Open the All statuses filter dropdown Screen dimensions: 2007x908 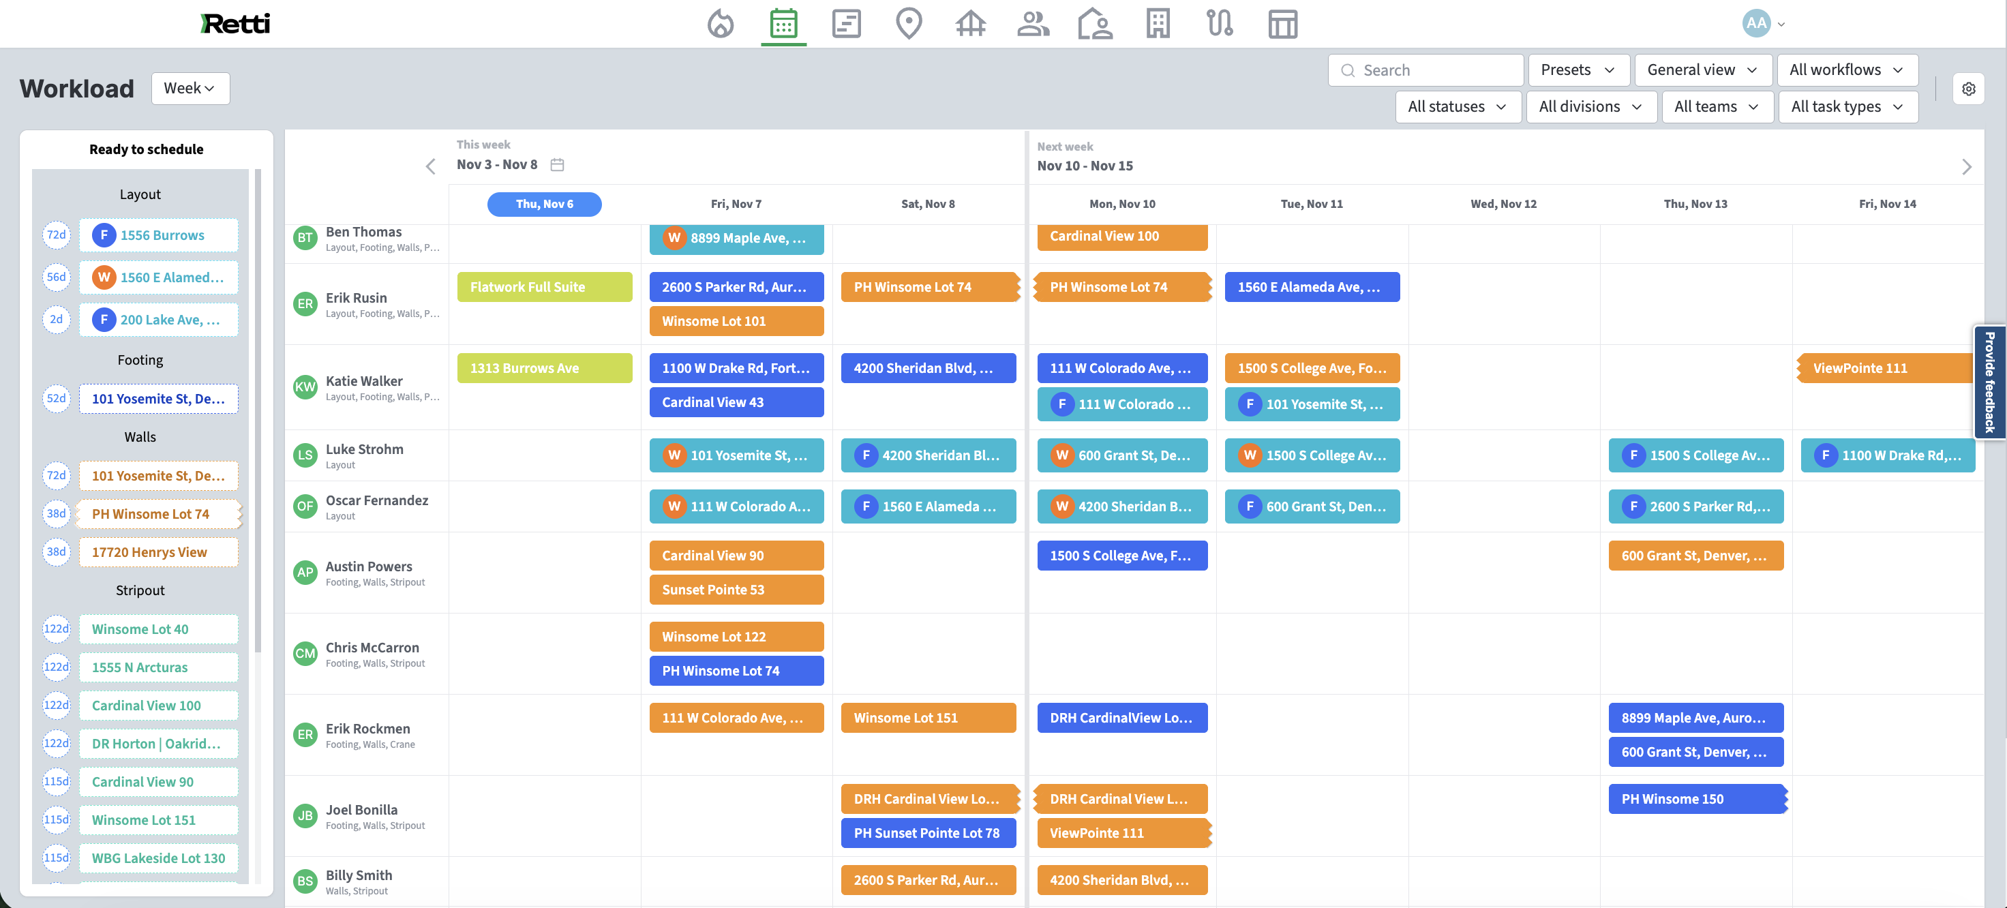pyautogui.click(x=1457, y=107)
